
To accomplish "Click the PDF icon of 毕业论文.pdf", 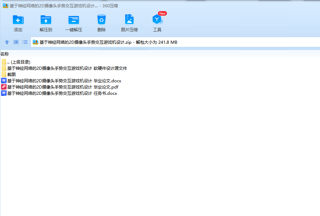I will coord(4,87).
